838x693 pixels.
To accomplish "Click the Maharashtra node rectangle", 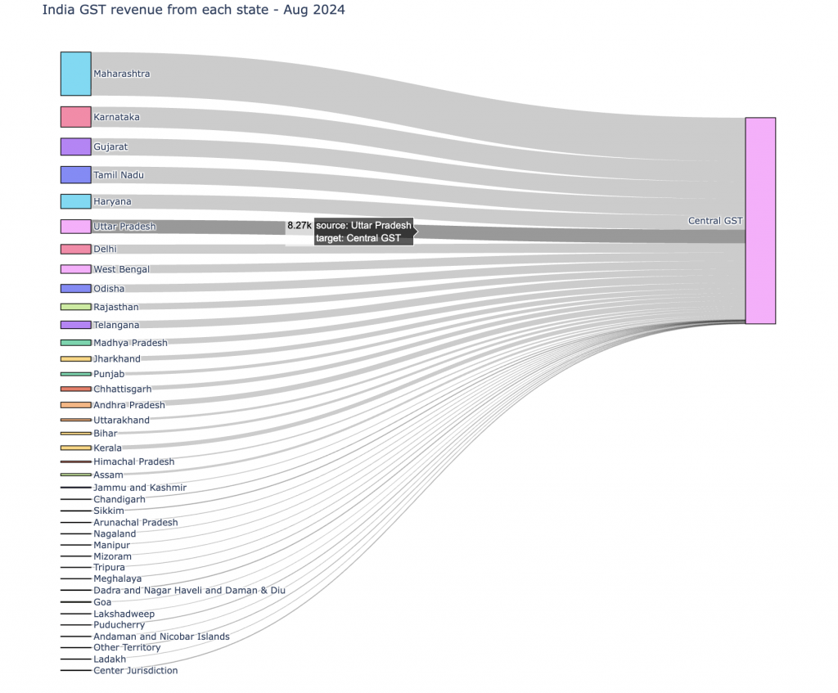I will click(x=75, y=74).
